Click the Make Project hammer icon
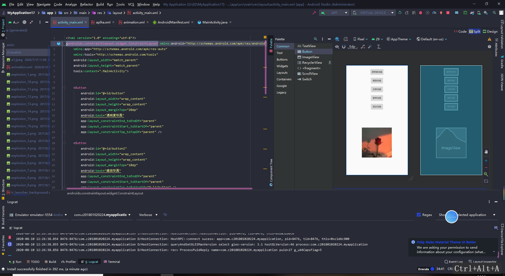Image resolution: width=505 pixels, height=276 pixels. click(314, 13)
